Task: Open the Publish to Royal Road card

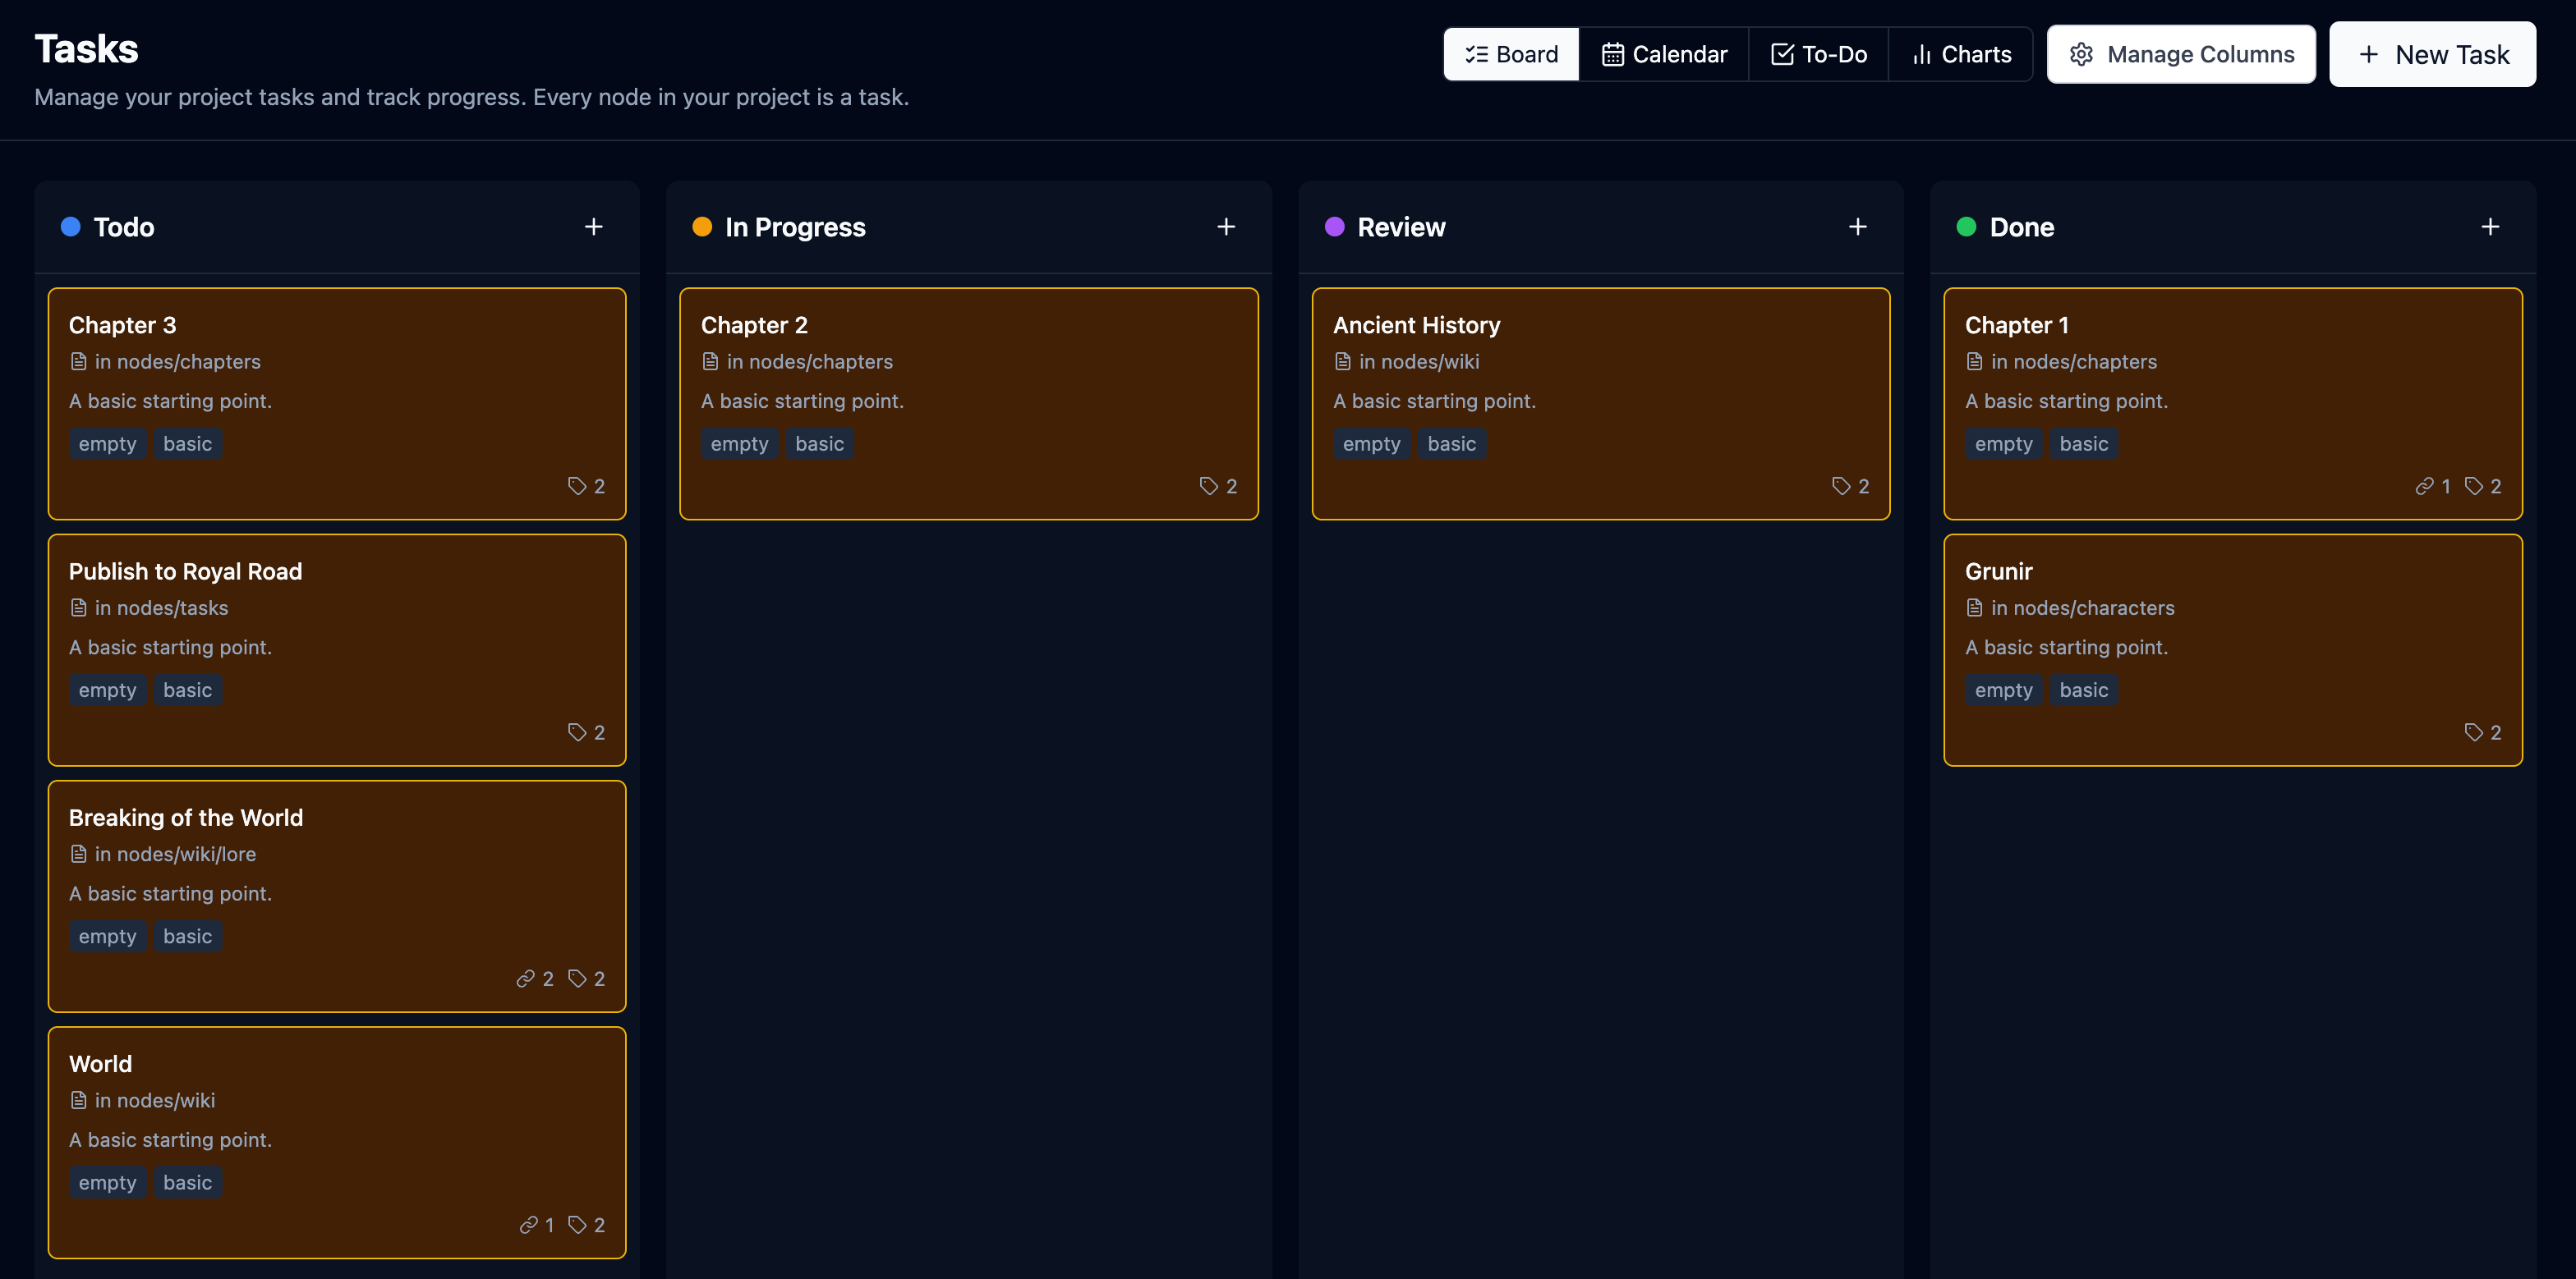Action: click(x=336, y=649)
